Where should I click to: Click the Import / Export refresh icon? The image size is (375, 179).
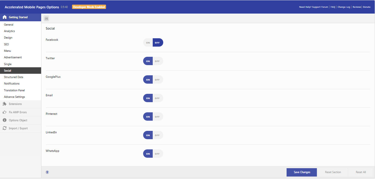pos(5,128)
